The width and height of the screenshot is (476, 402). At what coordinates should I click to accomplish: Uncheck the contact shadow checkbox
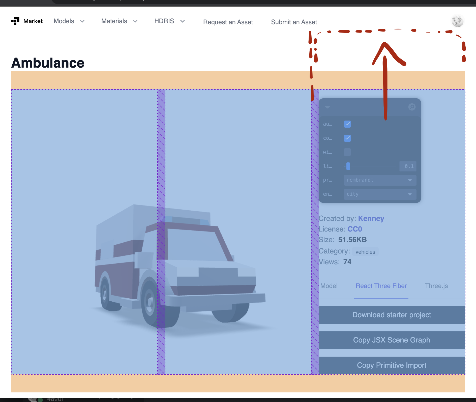[x=347, y=138]
